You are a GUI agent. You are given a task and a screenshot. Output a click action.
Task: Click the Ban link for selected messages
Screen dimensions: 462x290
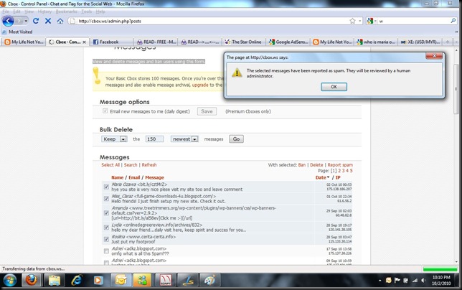(302, 165)
